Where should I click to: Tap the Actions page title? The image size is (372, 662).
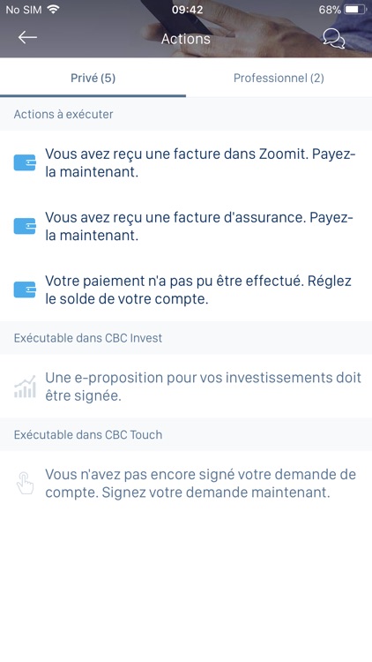coord(186,39)
